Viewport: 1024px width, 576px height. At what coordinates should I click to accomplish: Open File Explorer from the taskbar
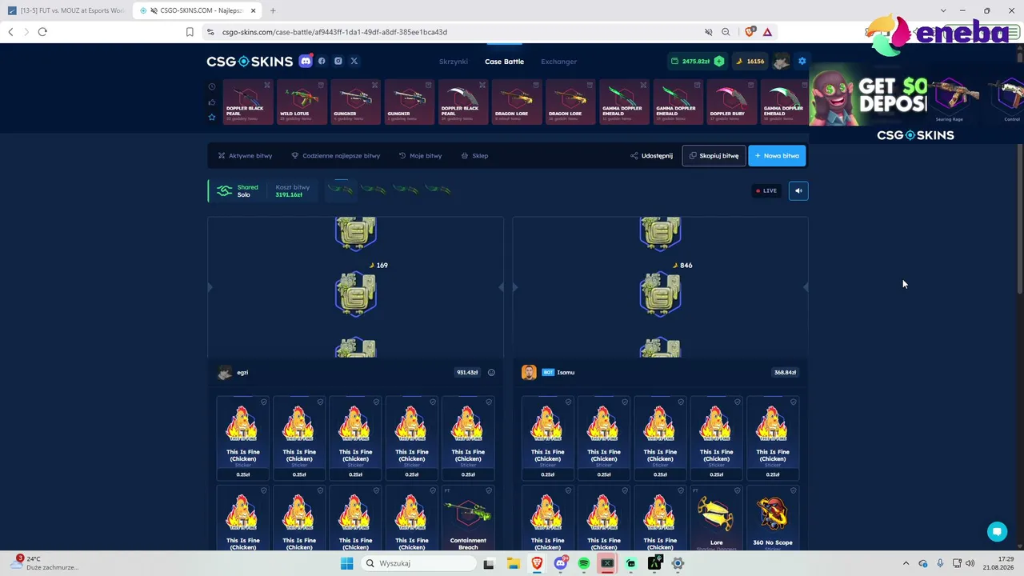(x=513, y=563)
